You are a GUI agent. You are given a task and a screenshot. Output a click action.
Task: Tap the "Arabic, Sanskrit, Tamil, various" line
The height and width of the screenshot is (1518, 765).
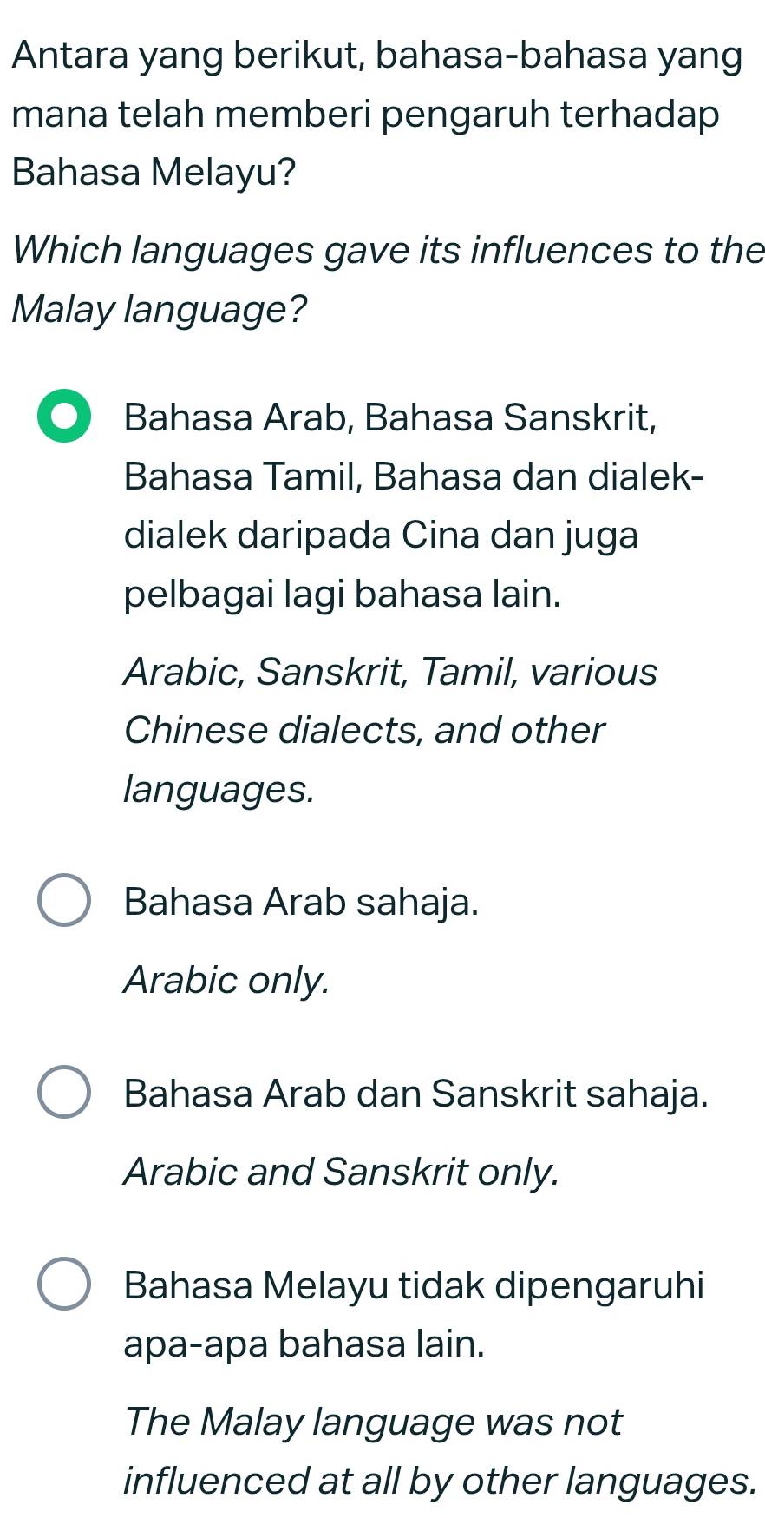click(390, 671)
